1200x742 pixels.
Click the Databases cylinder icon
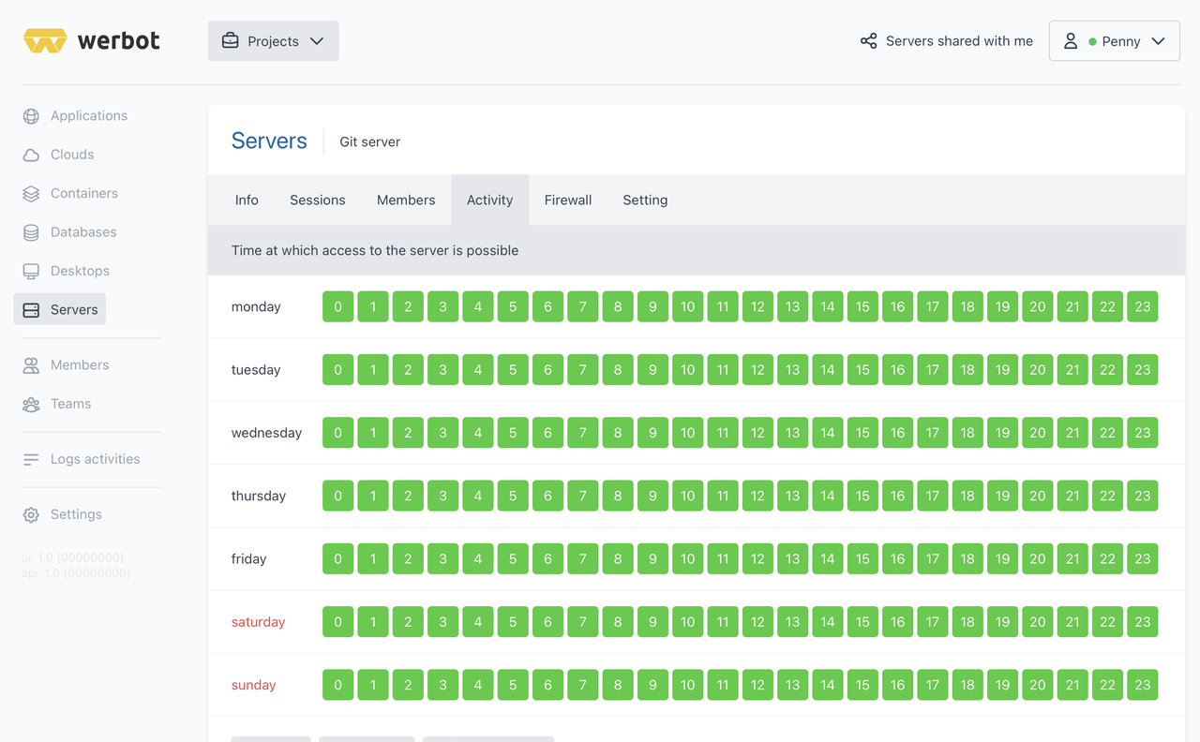(x=31, y=232)
